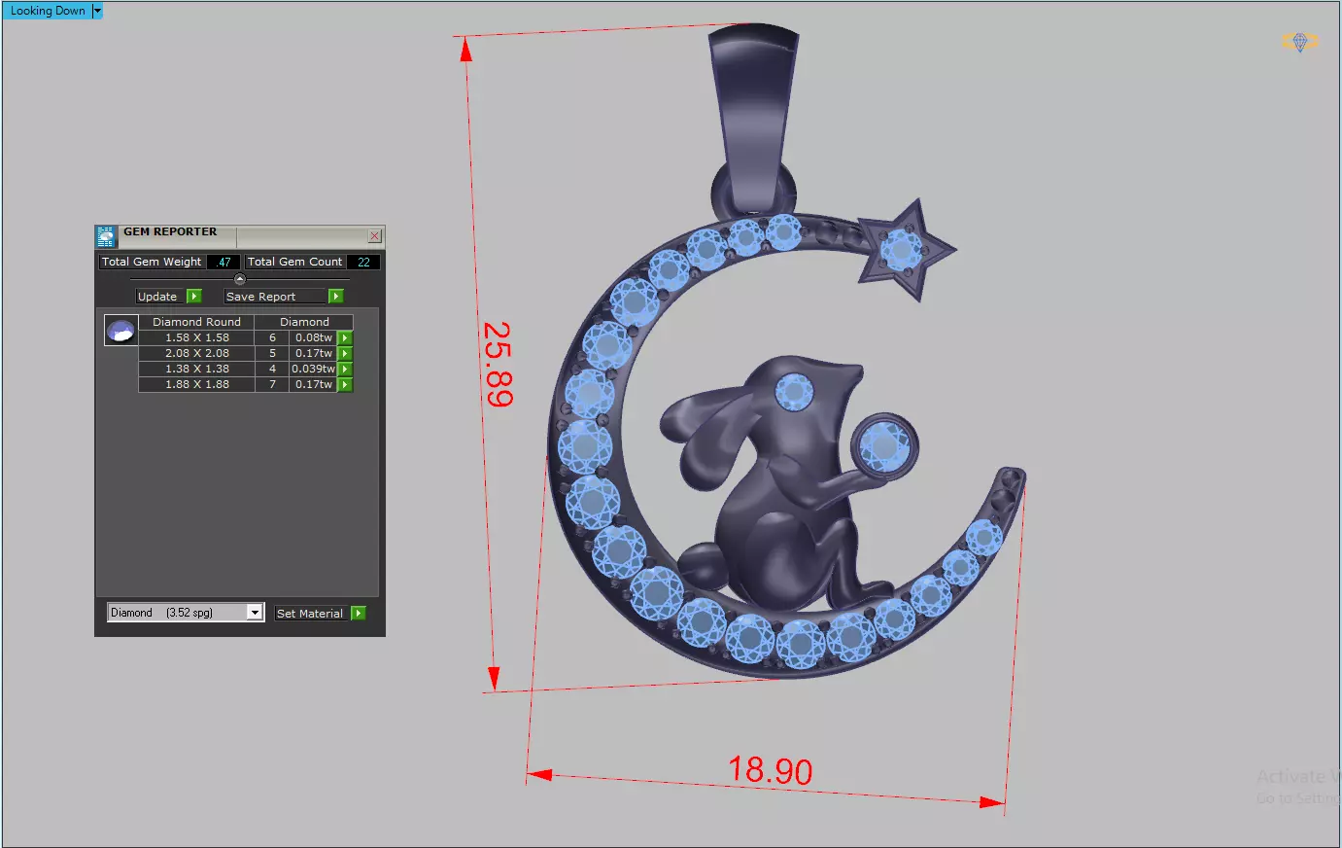This screenshot has height=848, width=1342.
Task: Close the Gem Reporter panel
Action: coord(375,236)
